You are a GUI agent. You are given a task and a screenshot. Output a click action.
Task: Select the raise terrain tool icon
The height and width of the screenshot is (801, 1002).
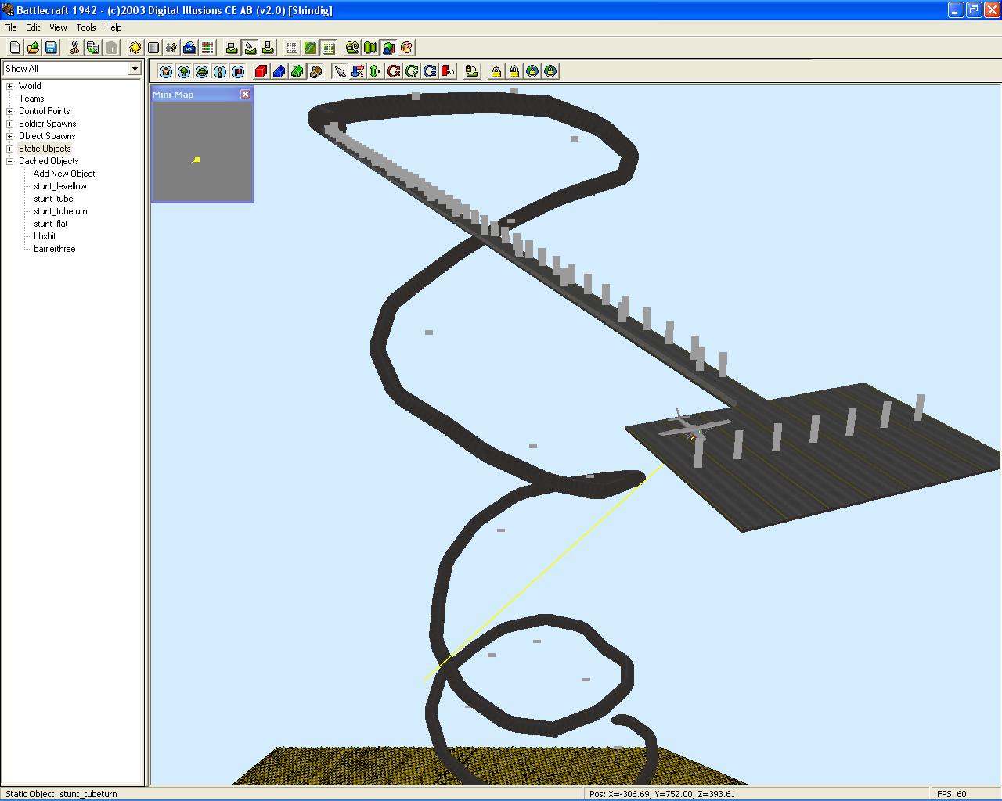[232, 48]
